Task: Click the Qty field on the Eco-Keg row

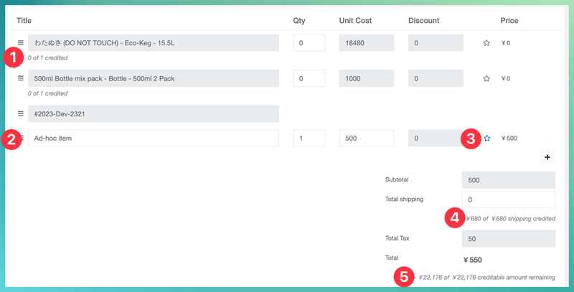Action: [x=309, y=44]
